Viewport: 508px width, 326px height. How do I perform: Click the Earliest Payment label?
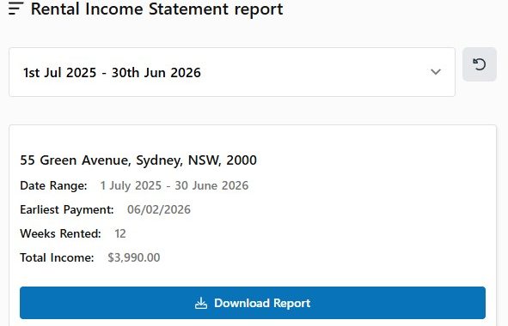pos(67,209)
